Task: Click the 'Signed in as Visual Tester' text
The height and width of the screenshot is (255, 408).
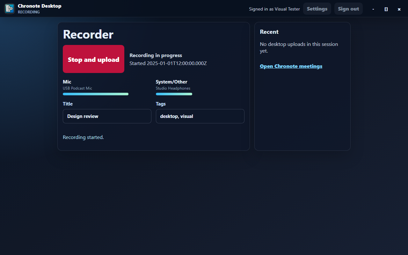Action: (274, 9)
